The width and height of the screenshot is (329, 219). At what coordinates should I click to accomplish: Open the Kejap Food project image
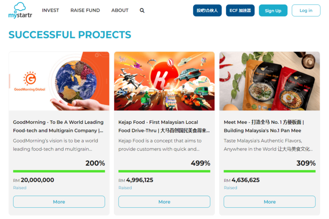(x=164, y=81)
